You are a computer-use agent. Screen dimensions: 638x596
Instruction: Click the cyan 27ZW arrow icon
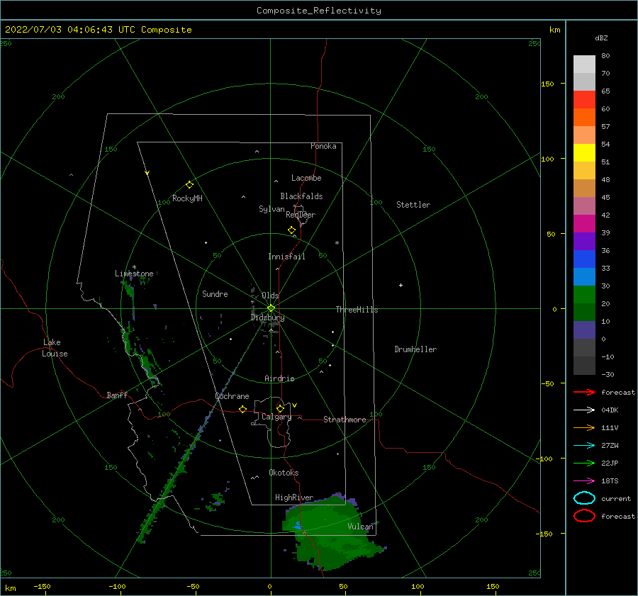584,446
